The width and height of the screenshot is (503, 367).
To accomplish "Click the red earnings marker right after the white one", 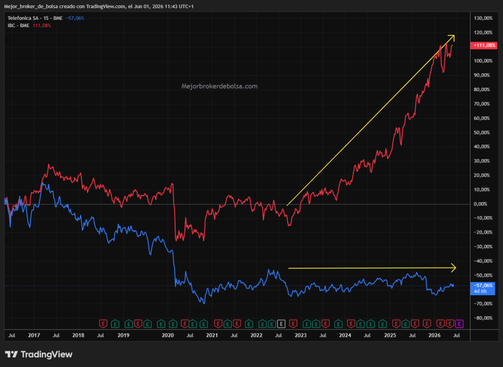I will (x=293, y=324).
